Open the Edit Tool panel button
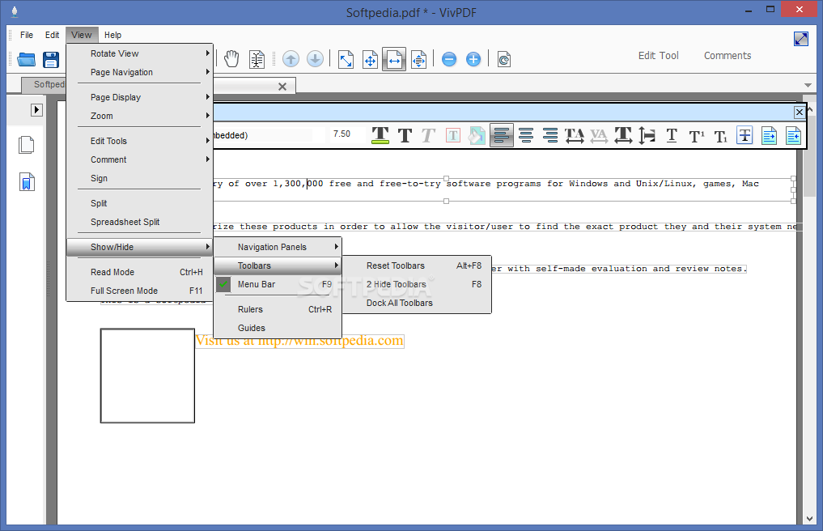This screenshot has width=823, height=531. point(658,56)
